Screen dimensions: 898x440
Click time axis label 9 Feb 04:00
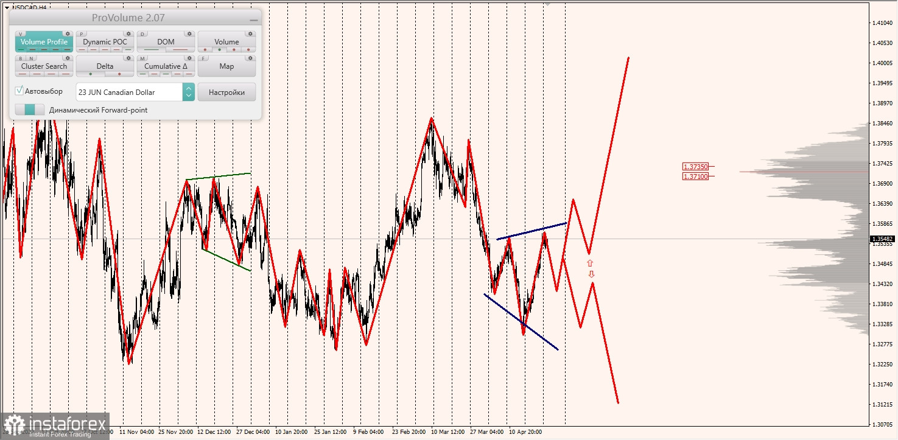pos(368,432)
